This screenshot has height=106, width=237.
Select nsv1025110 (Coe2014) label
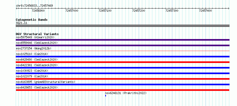click(x=32, y=54)
